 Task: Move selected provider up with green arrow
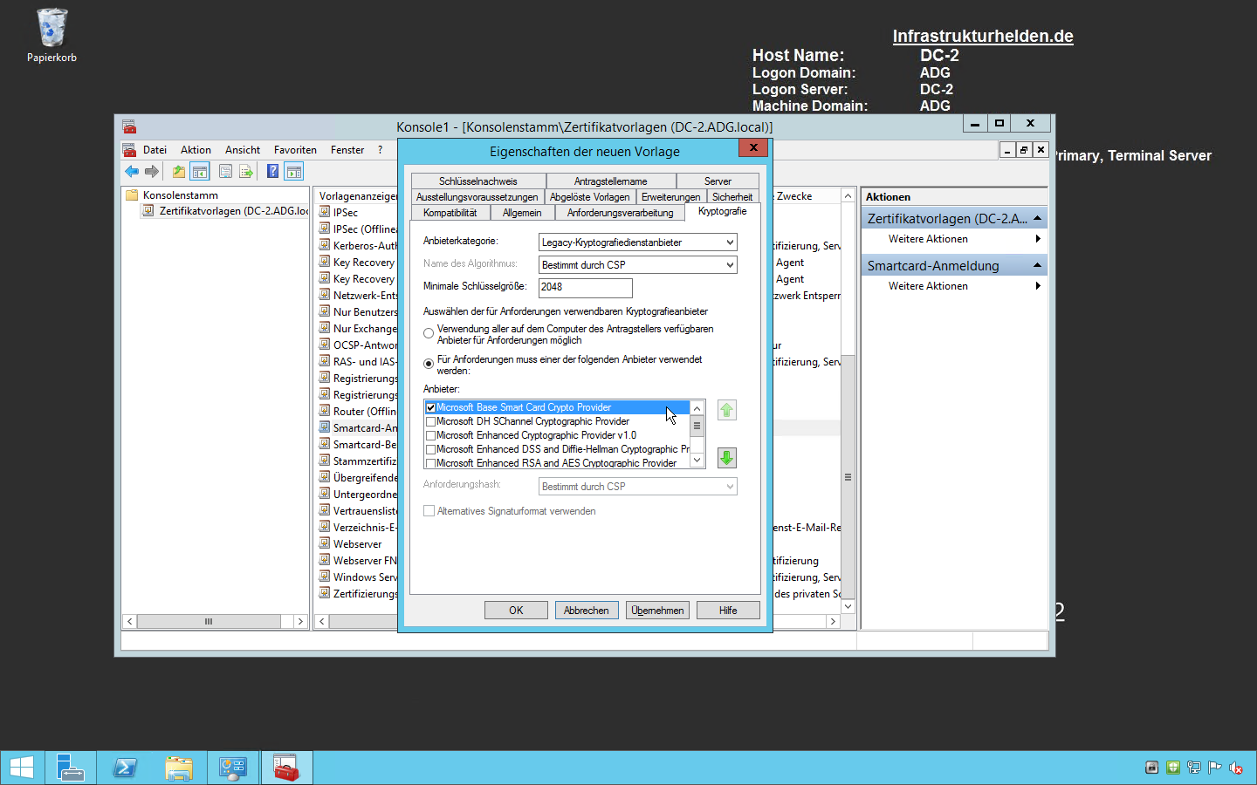coord(726,410)
